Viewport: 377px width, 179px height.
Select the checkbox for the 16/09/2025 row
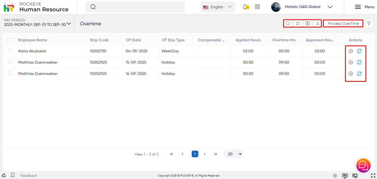point(10,73)
